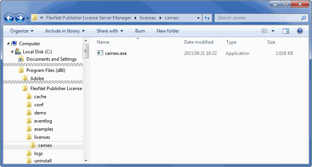Click Computer icon in navigation tree
312x167 pixels.
(14, 43)
